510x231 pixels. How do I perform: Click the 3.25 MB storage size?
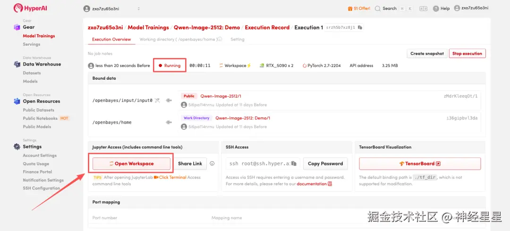[x=390, y=66]
